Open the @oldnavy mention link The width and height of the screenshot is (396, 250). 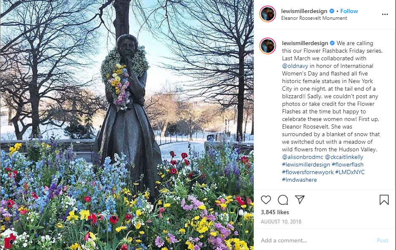tap(295, 66)
